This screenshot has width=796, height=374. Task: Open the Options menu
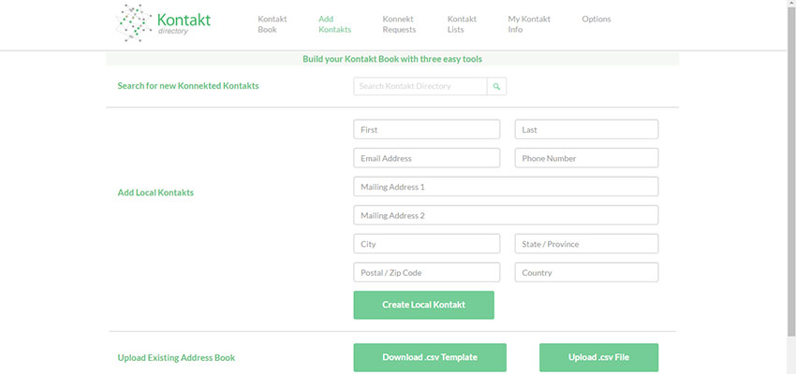tap(597, 20)
